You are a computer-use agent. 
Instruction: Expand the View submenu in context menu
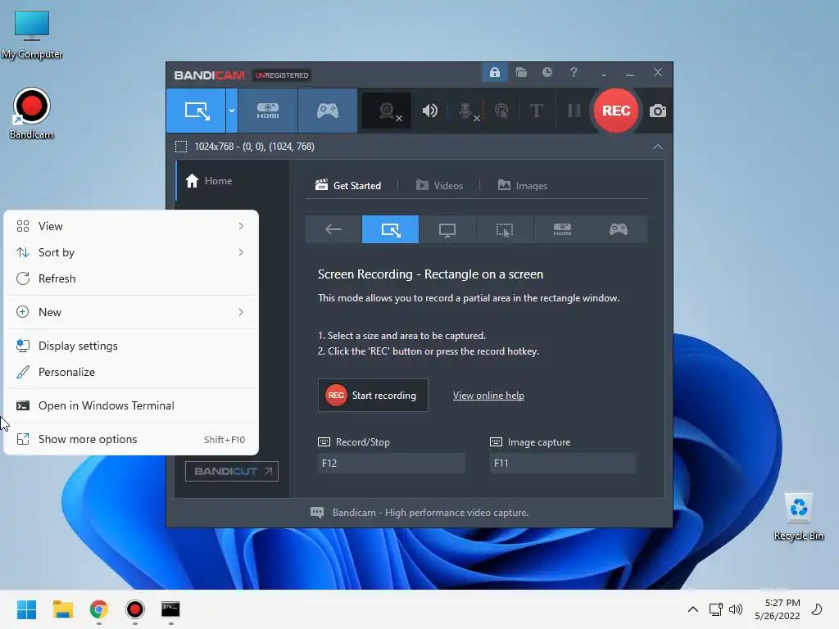(x=131, y=226)
